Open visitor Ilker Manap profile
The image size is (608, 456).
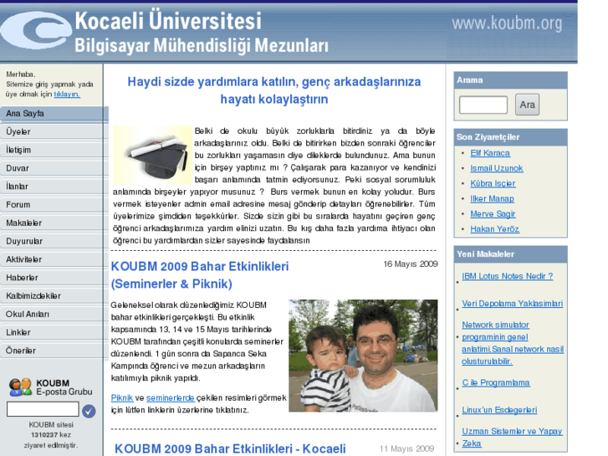(492, 198)
